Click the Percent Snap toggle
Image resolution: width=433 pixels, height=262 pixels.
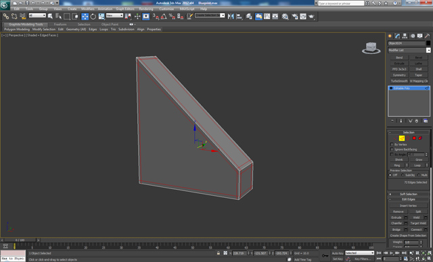tap(172, 16)
